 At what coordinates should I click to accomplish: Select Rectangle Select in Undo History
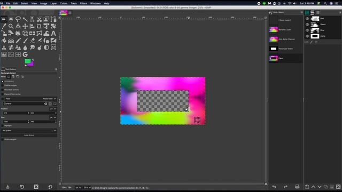tap(285, 49)
